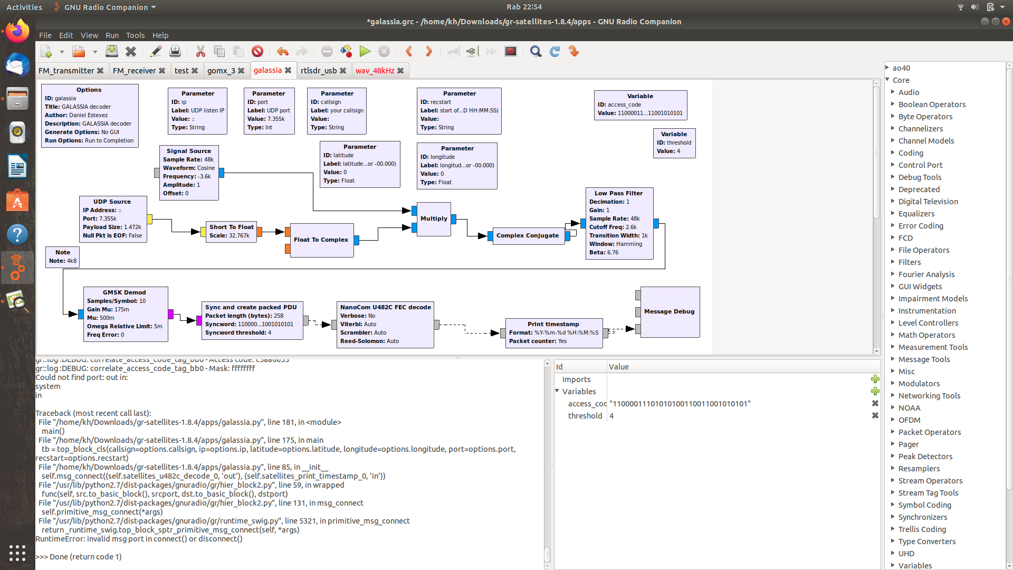Click the red Delete block icon
The height and width of the screenshot is (570, 1013).
click(257, 51)
